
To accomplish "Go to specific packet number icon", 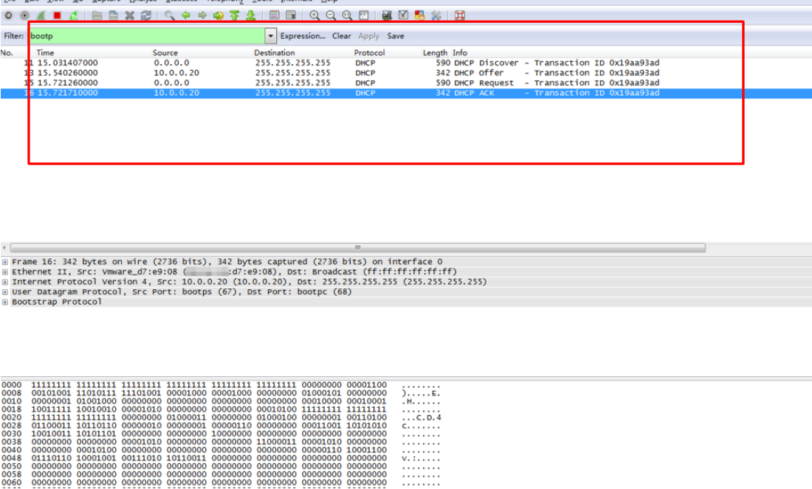I will click(218, 15).
